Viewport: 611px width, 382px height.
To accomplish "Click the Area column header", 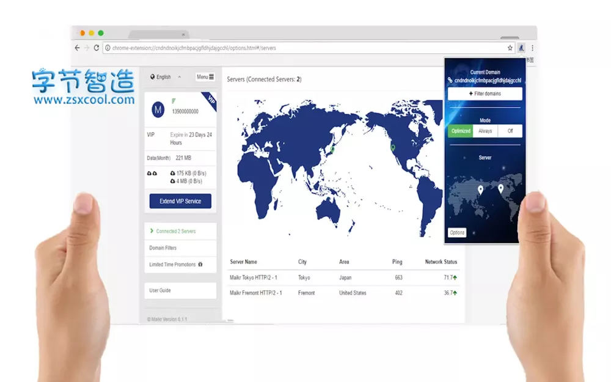I will (x=344, y=262).
